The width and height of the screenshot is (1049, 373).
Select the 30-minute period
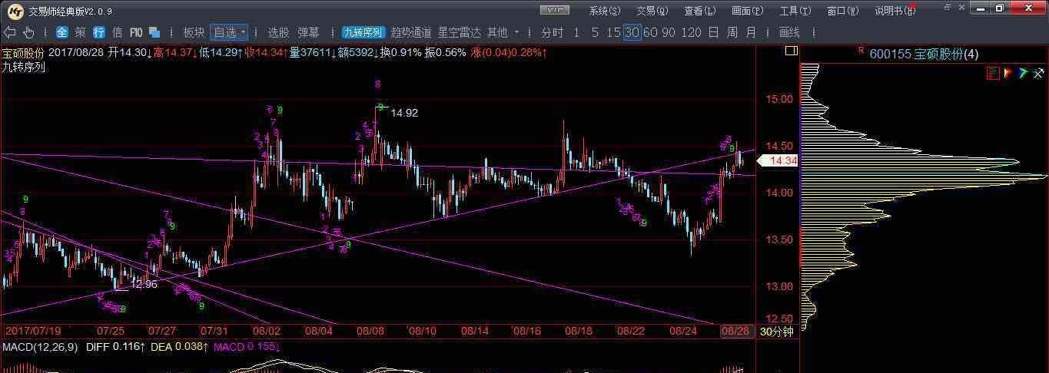click(632, 32)
